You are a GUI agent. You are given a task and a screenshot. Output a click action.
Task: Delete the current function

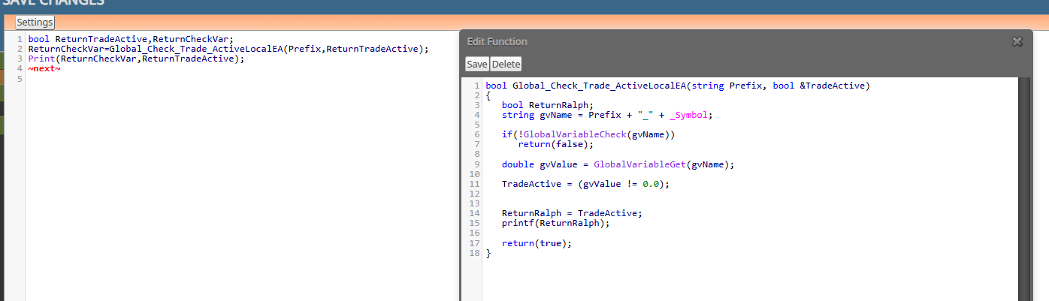(x=506, y=65)
